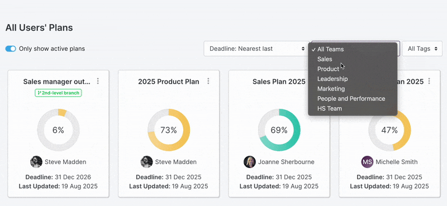Viewport: 447px width, 206px height.
Task: Open three-dot menu on rightmost plan card
Action: [429, 81]
